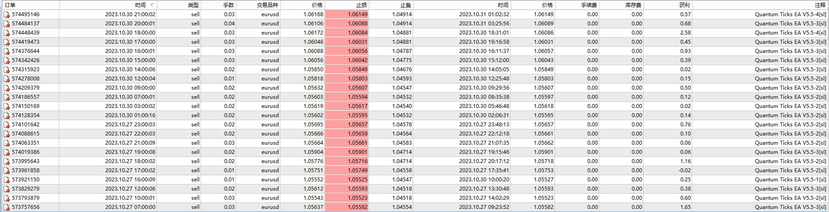Screen dimensions: 829x212
Task: Click the icon next to order 574419473
Action: 7,42
